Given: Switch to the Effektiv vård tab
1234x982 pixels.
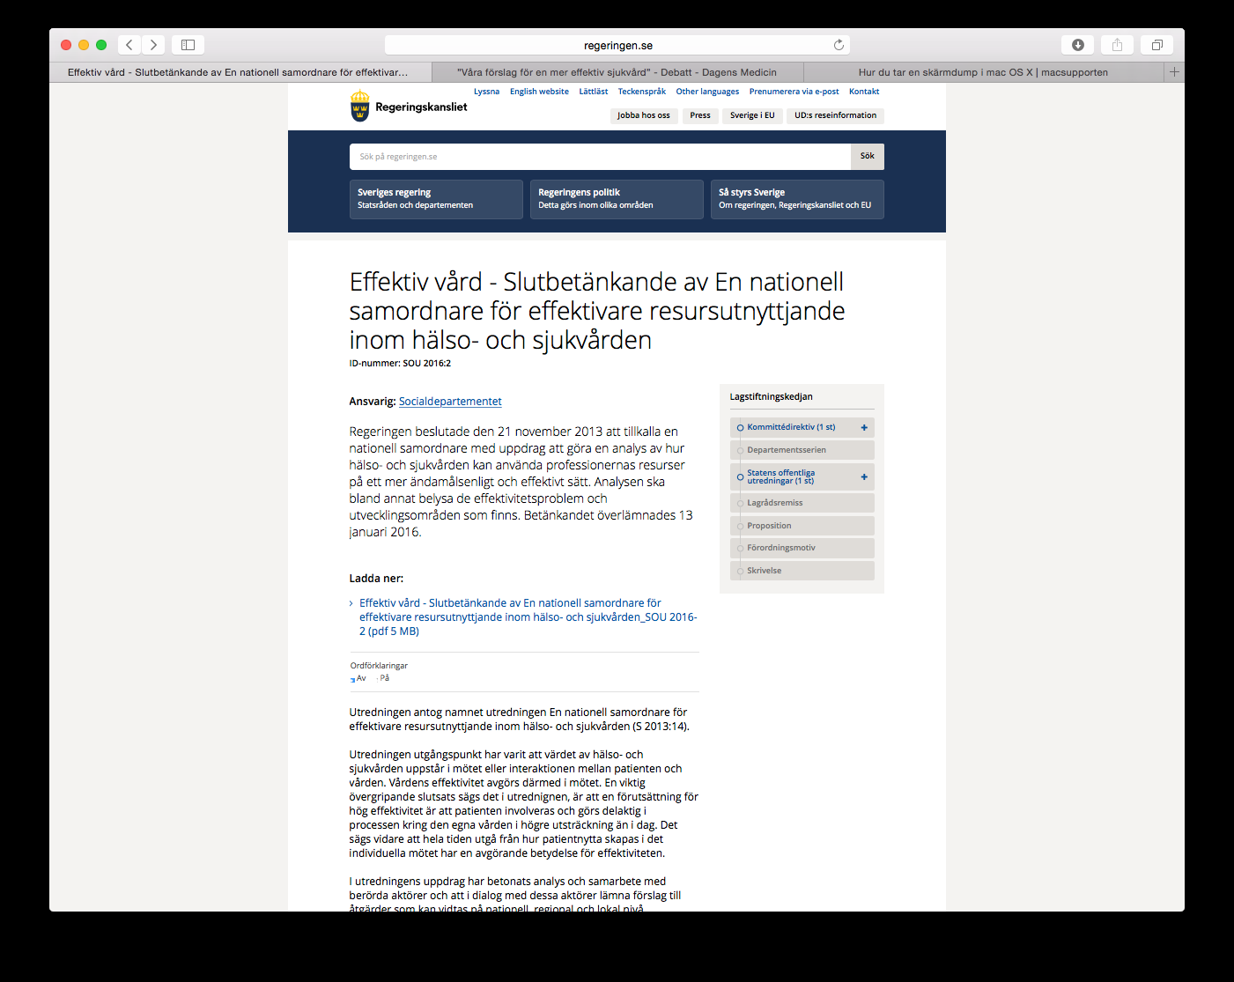Looking at the screenshot, I should click(240, 72).
